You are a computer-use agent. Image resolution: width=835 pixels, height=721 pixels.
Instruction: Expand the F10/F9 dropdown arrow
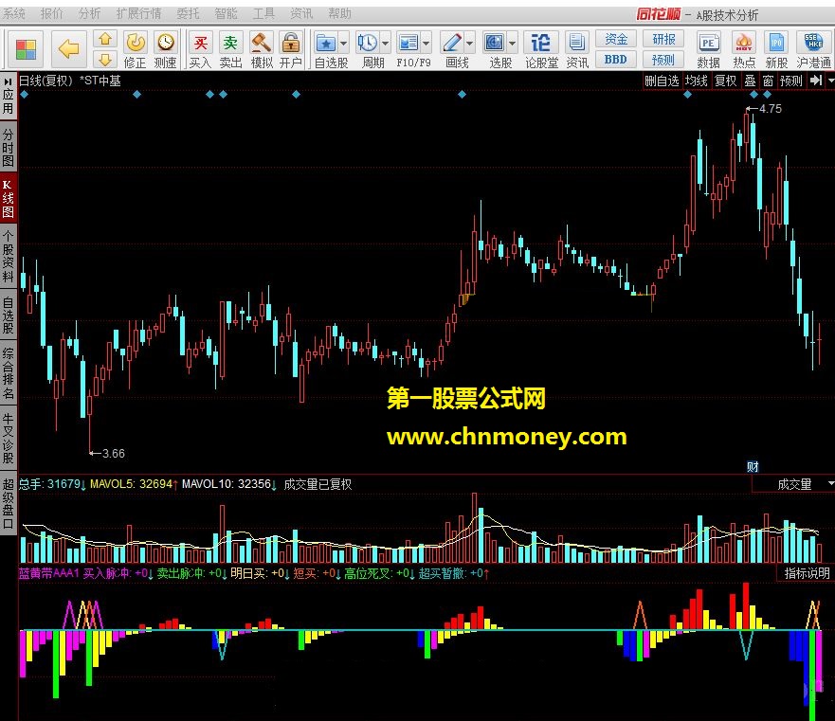tap(426, 44)
